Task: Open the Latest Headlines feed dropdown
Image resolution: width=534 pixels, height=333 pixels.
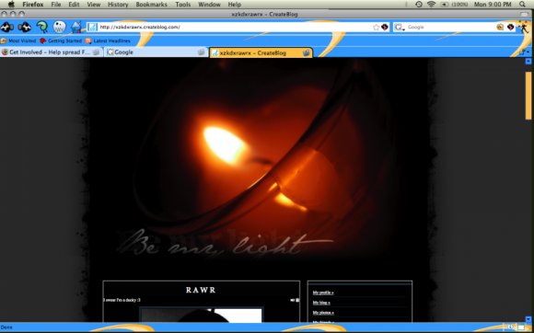Action: coord(108,40)
